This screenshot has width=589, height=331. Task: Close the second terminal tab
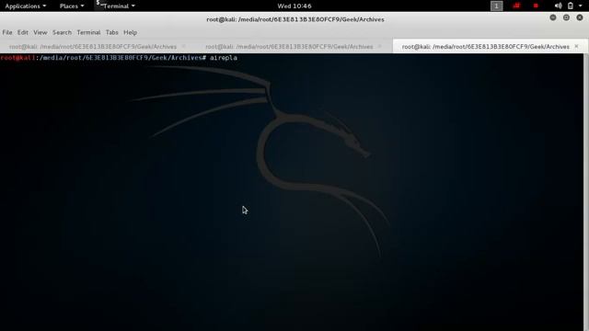pyautogui.click(x=380, y=46)
